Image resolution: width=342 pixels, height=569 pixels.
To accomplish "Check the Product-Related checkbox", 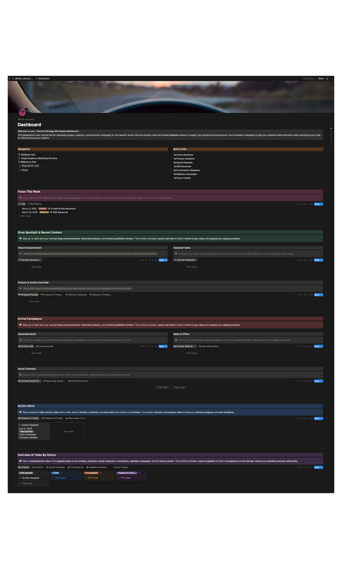I will (x=20, y=438).
